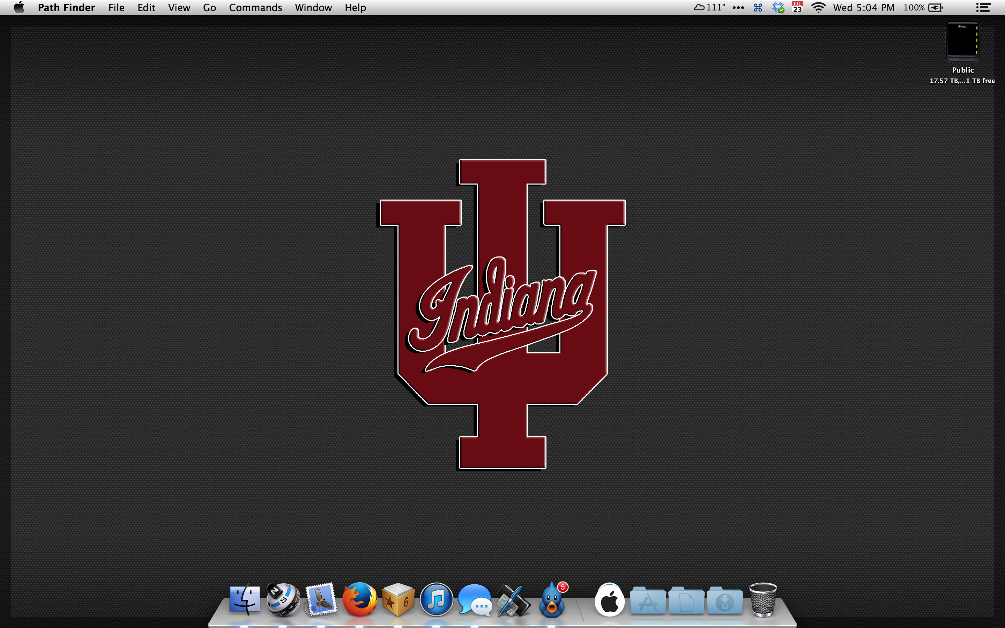Screen dimensions: 1005x628
Task: Click the battery charging icon
Action: (935, 7)
